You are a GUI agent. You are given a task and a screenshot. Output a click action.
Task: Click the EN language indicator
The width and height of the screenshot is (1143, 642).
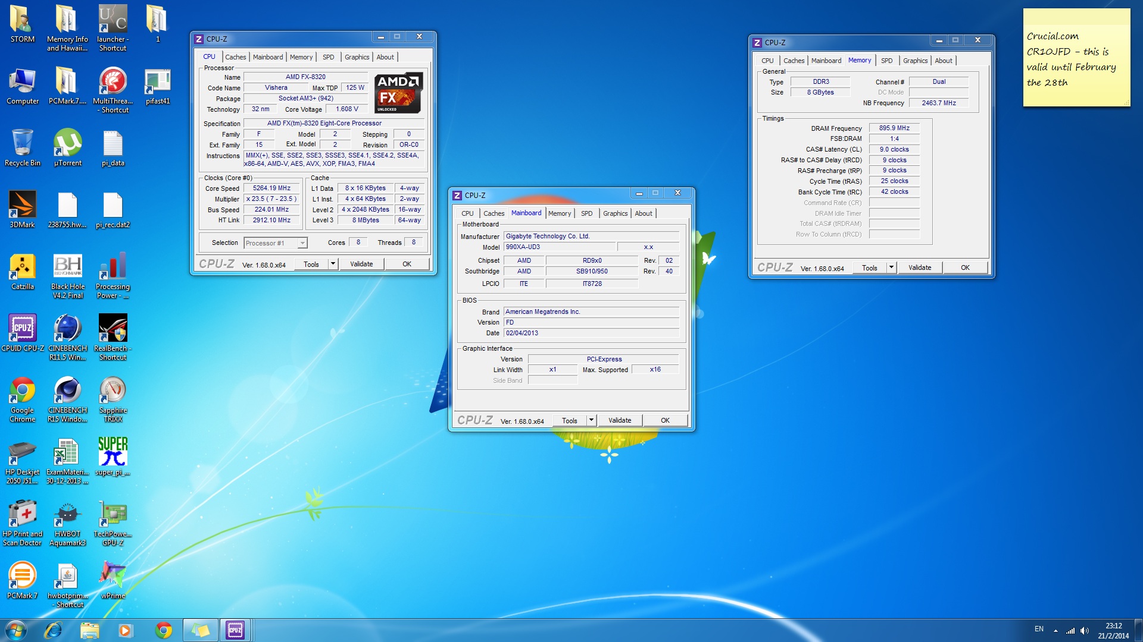point(1039,629)
